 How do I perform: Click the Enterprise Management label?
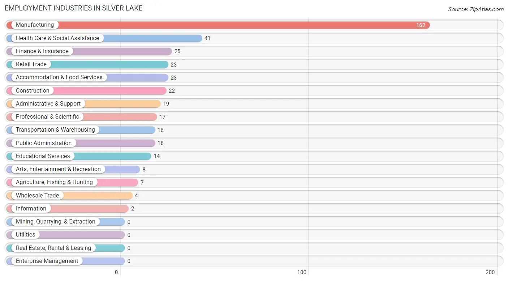[x=47, y=261]
